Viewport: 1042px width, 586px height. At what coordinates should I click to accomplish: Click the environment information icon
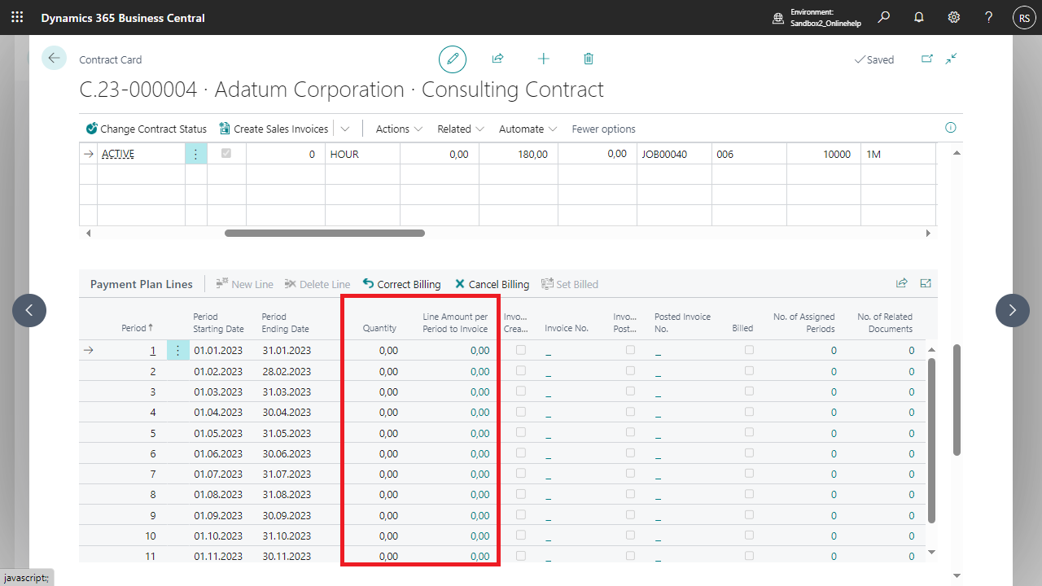click(x=777, y=18)
